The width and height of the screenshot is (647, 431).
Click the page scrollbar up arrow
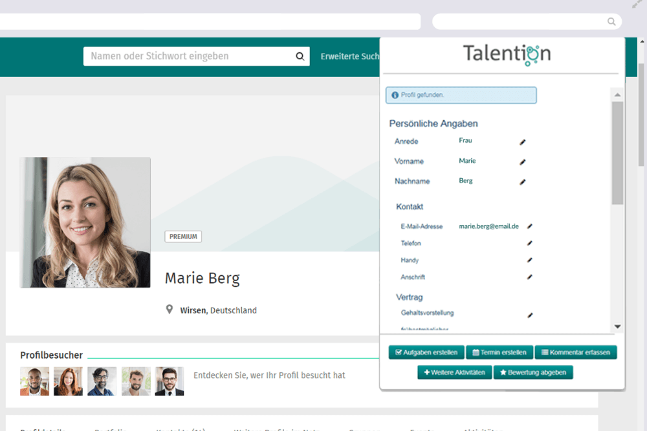[642, 41]
